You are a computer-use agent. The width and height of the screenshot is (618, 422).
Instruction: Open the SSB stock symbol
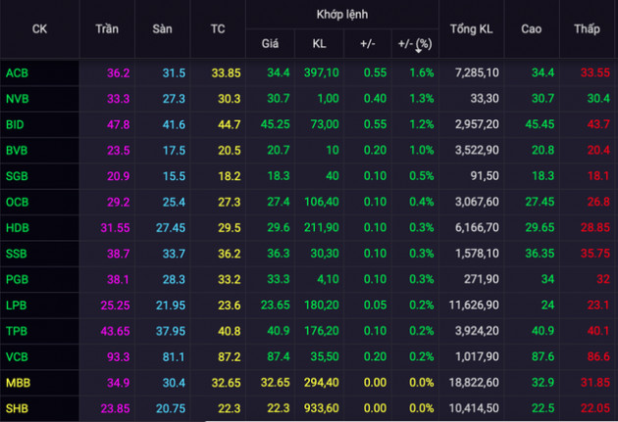tap(16, 254)
